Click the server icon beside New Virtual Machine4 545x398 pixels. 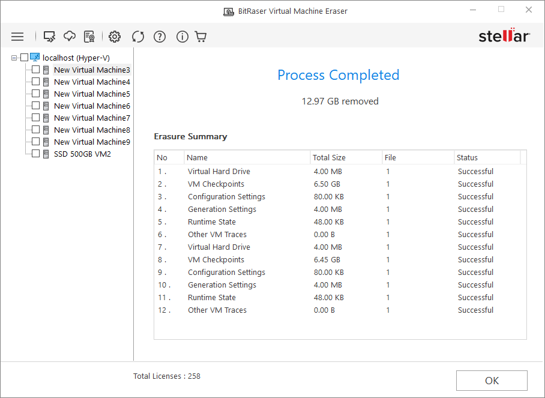(46, 82)
